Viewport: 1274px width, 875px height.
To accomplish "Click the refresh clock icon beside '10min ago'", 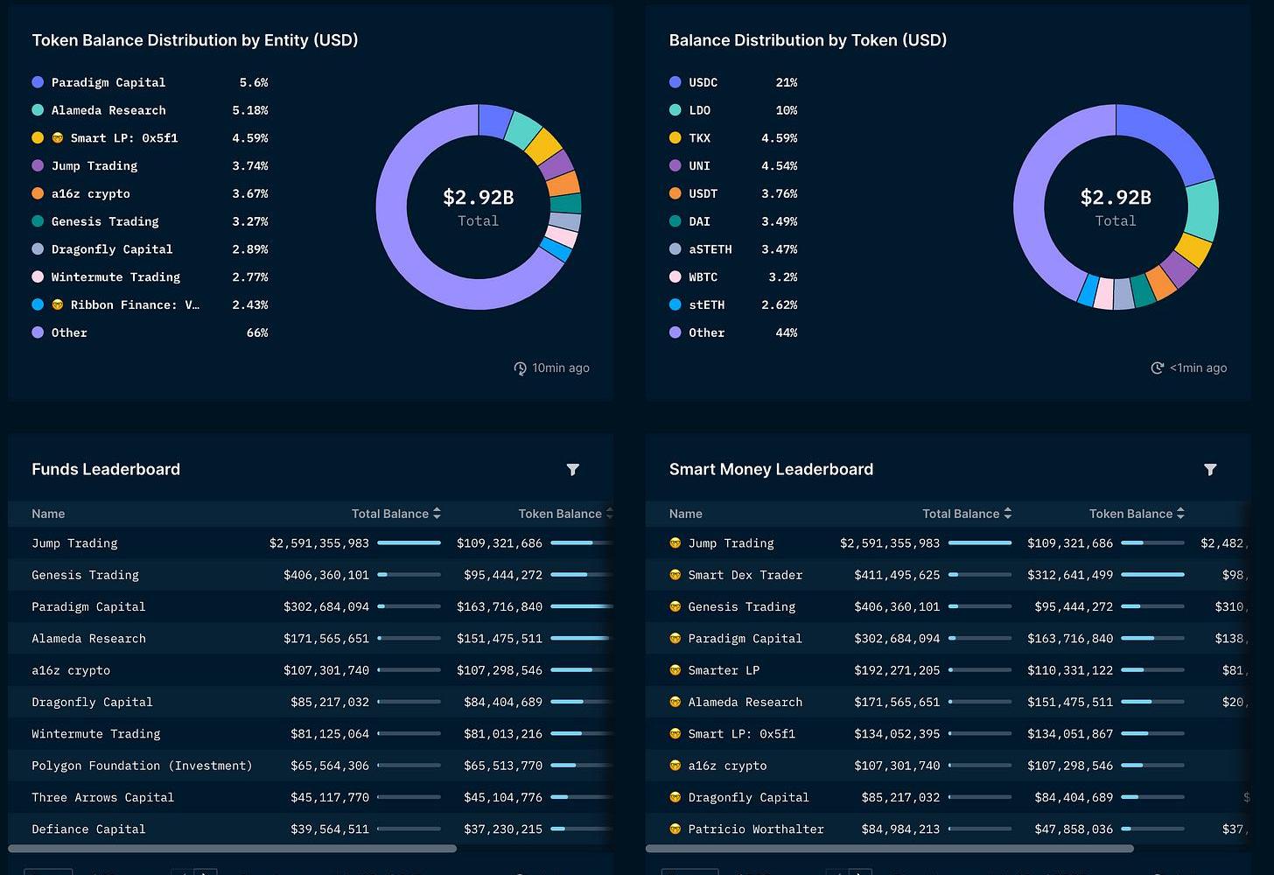I will click(521, 368).
